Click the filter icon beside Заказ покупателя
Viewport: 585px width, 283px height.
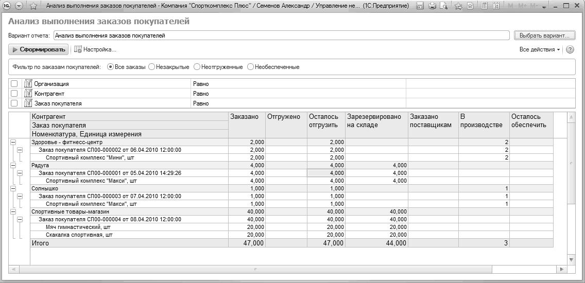[28, 103]
